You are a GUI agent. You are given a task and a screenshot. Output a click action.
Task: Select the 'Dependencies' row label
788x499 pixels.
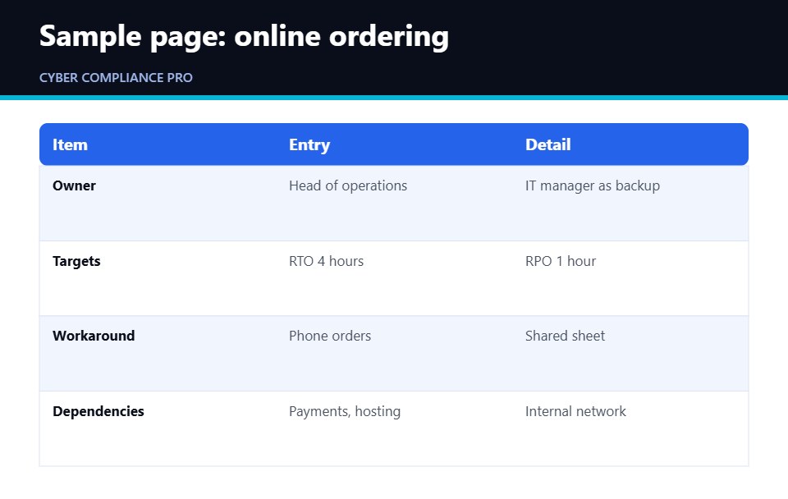[x=98, y=411]
